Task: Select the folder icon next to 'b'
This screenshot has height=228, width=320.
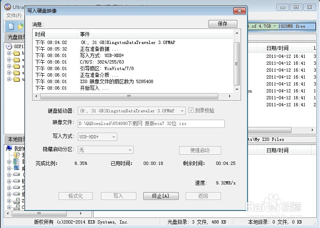Action: (x=17, y=53)
